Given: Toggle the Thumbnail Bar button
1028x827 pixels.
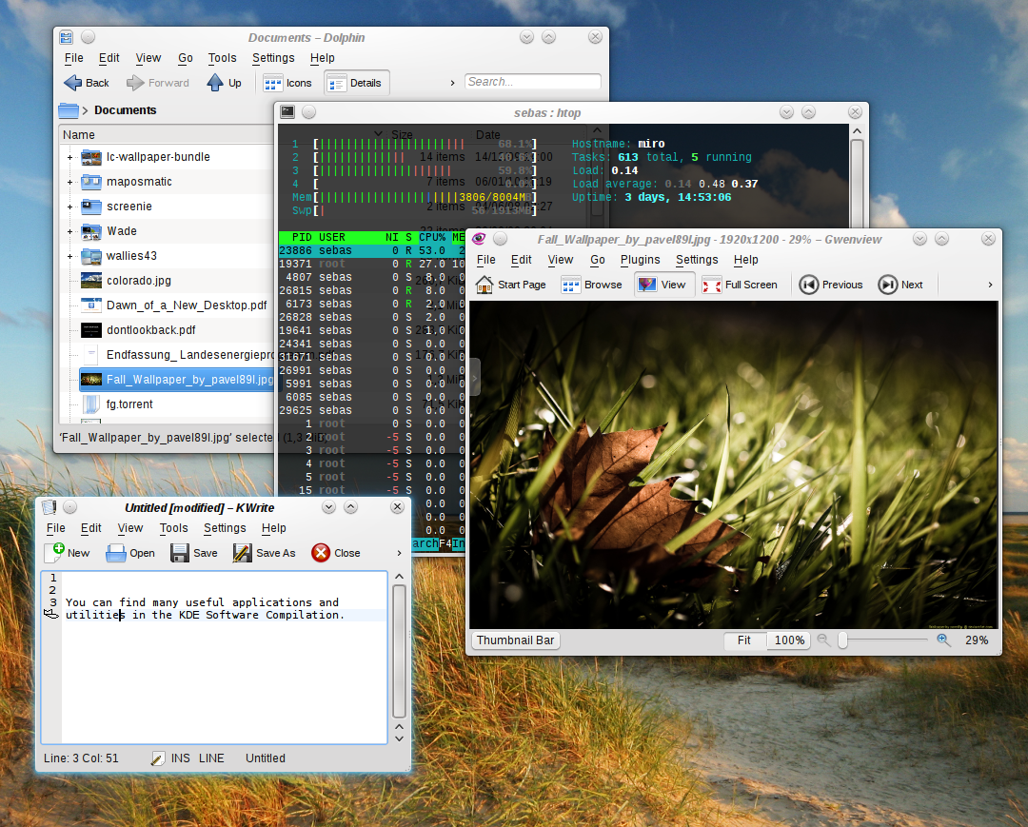Looking at the screenshot, I should (515, 640).
